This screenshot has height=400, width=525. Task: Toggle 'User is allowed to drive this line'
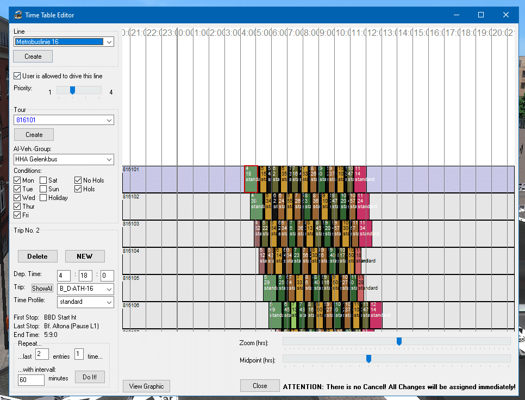(18, 76)
